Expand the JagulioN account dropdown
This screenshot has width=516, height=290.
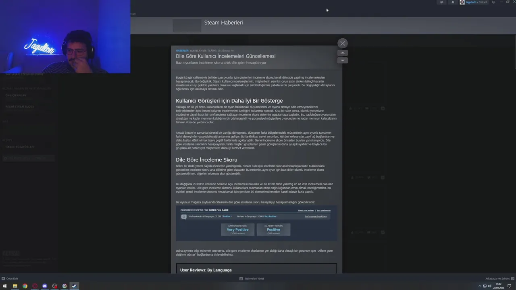(x=477, y=2)
